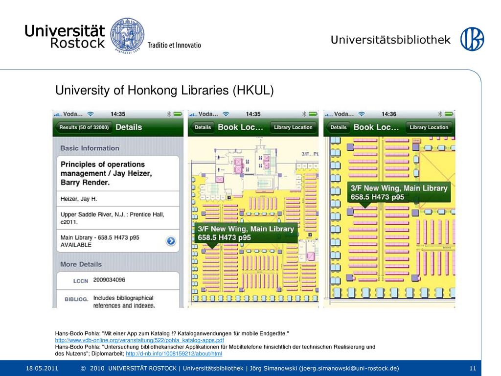501x376 pixels.
Task: Click the blue UB library logo emblem
Action: (472, 39)
